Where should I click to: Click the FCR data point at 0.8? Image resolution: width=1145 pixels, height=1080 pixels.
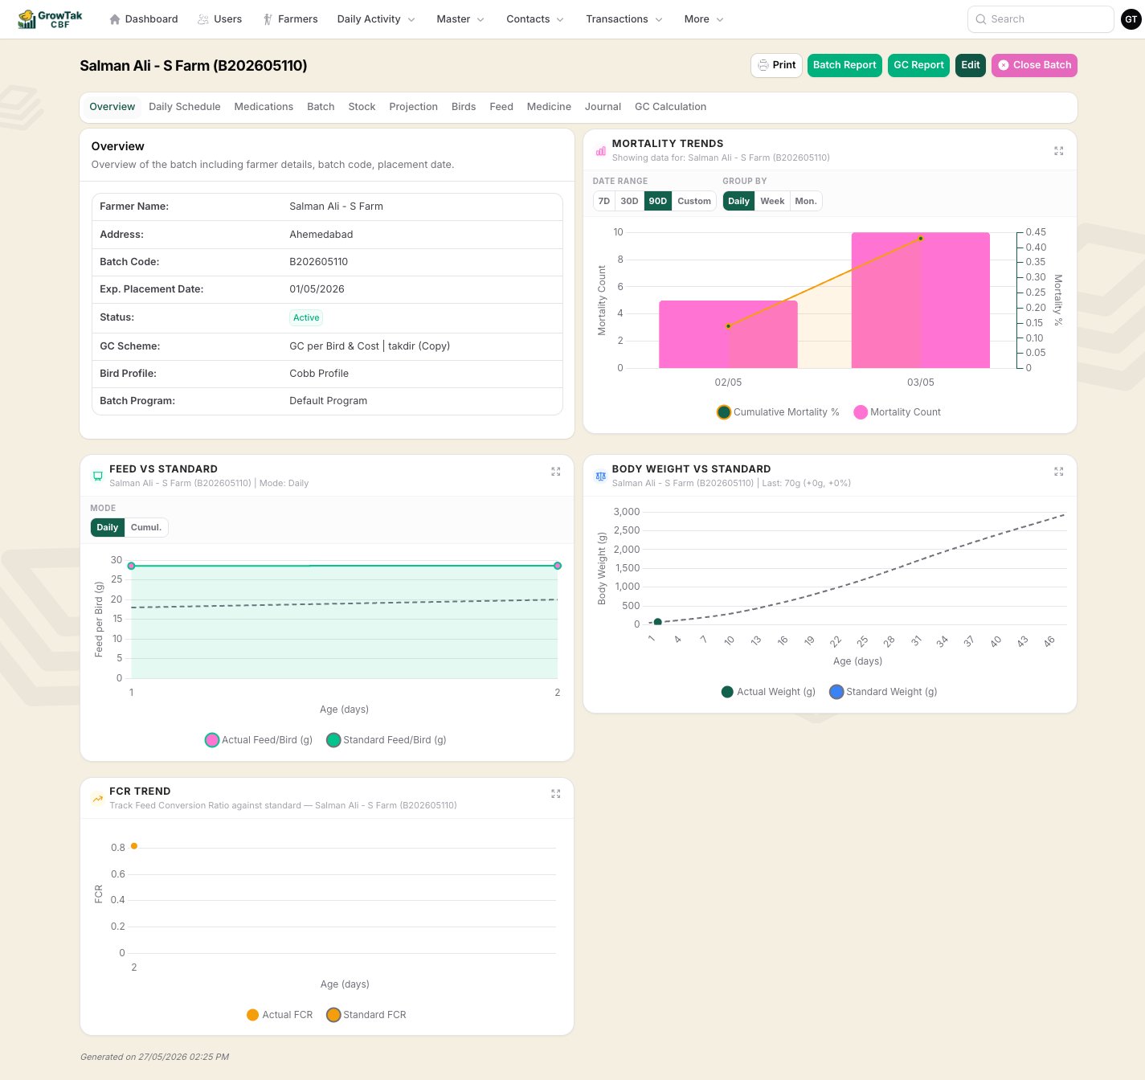(x=134, y=846)
